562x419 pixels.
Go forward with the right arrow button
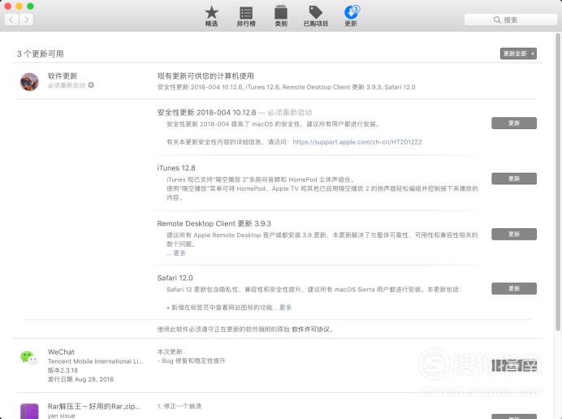(x=26, y=19)
